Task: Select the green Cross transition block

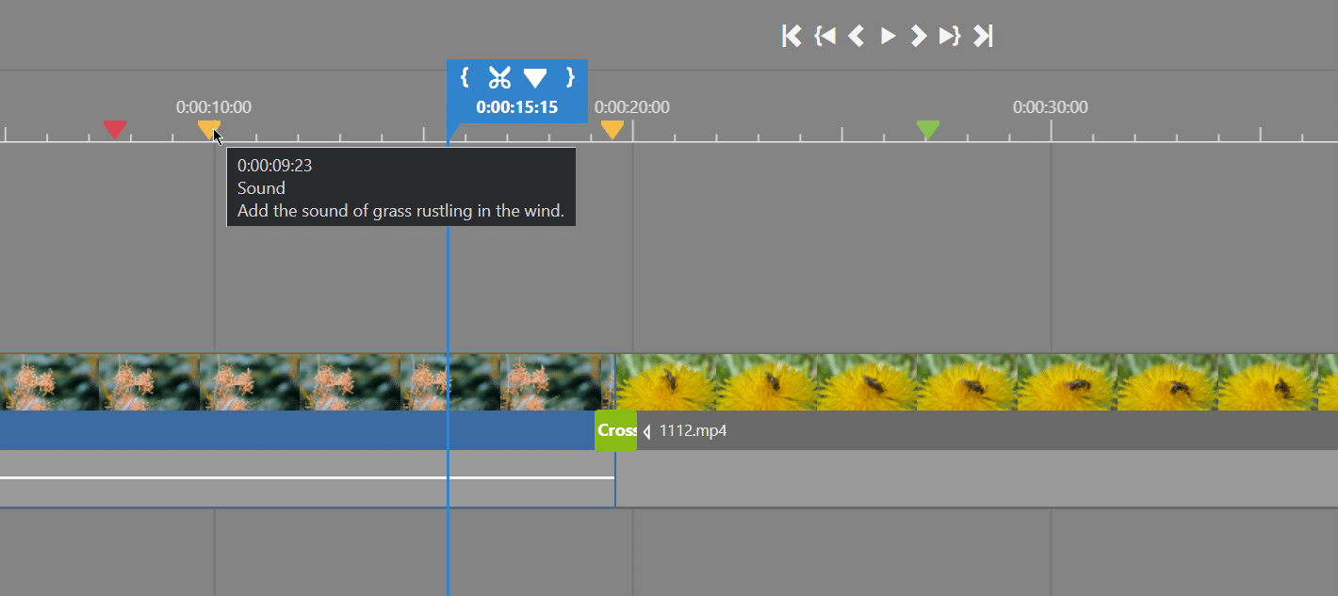Action: click(615, 431)
